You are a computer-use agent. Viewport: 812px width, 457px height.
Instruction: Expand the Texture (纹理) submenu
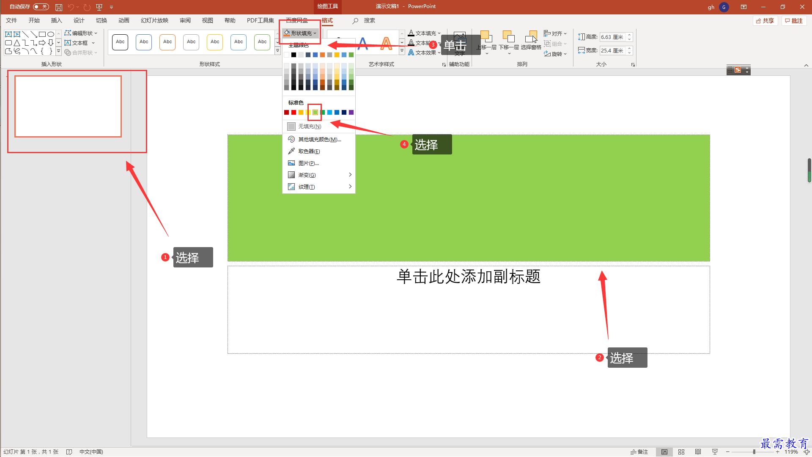[318, 187]
